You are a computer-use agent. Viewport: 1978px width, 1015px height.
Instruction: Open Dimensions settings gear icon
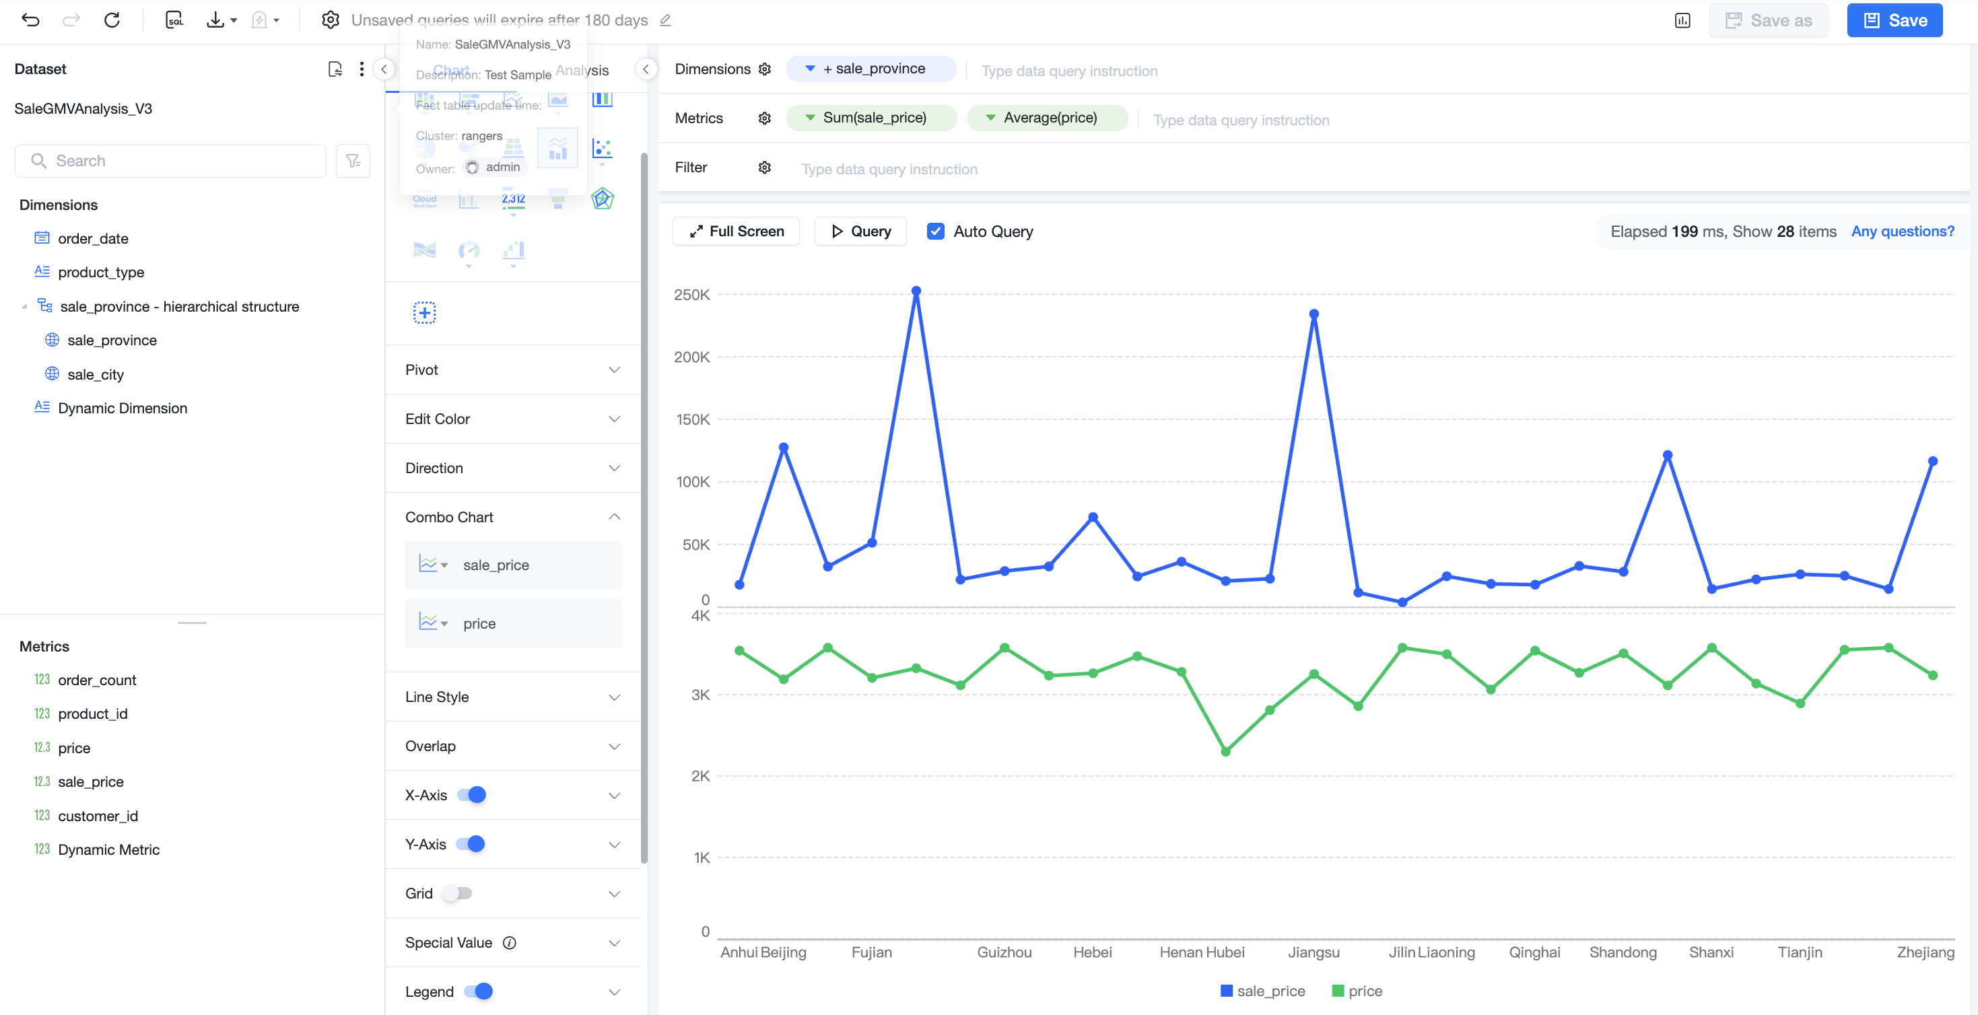(764, 69)
